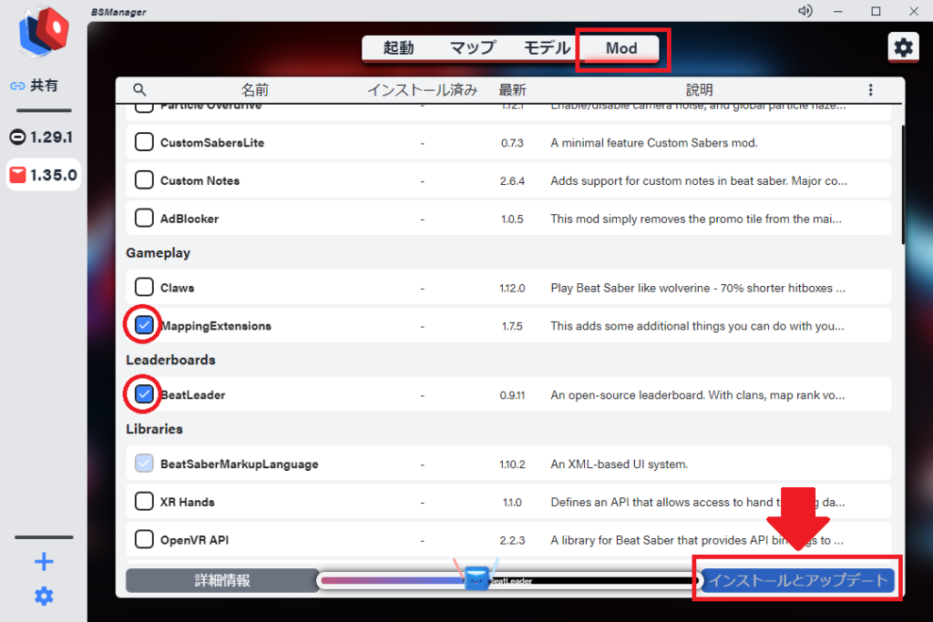Add a new version with plus icon
The width and height of the screenshot is (933, 622).
pyautogui.click(x=44, y=562)
